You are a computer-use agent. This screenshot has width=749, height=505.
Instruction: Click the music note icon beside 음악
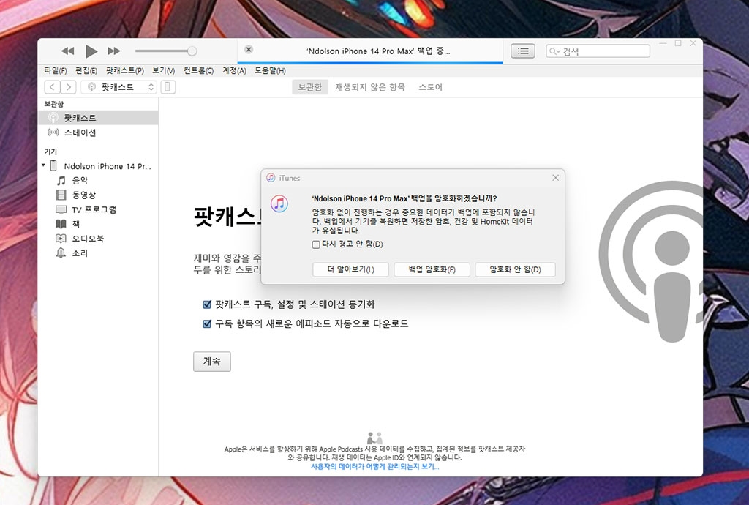coord(61,181)
